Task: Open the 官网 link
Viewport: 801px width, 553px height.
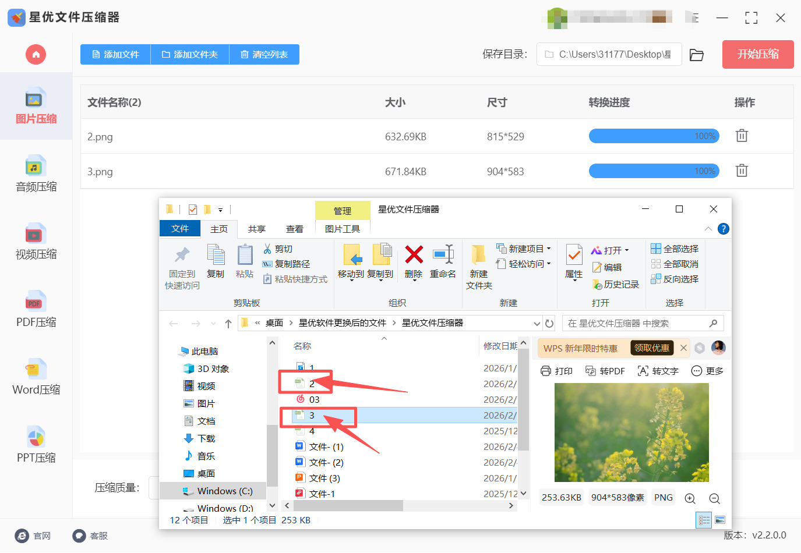Action: [x=33, y=536]
